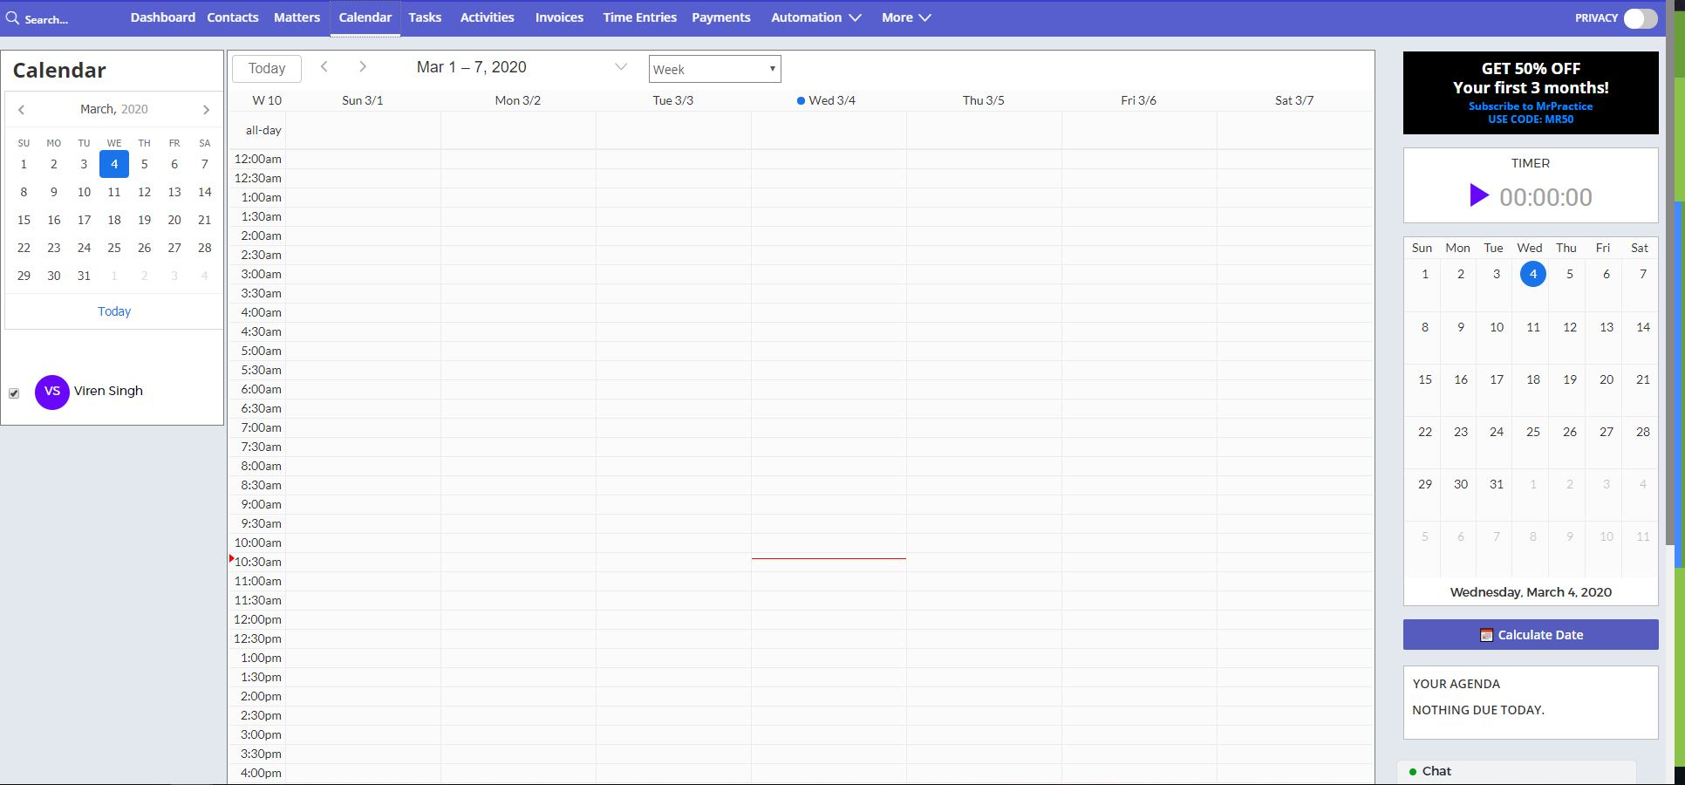Select March 17 in left mini calendar
This screenshot has width=1685, height=785.
pos(84,220)
